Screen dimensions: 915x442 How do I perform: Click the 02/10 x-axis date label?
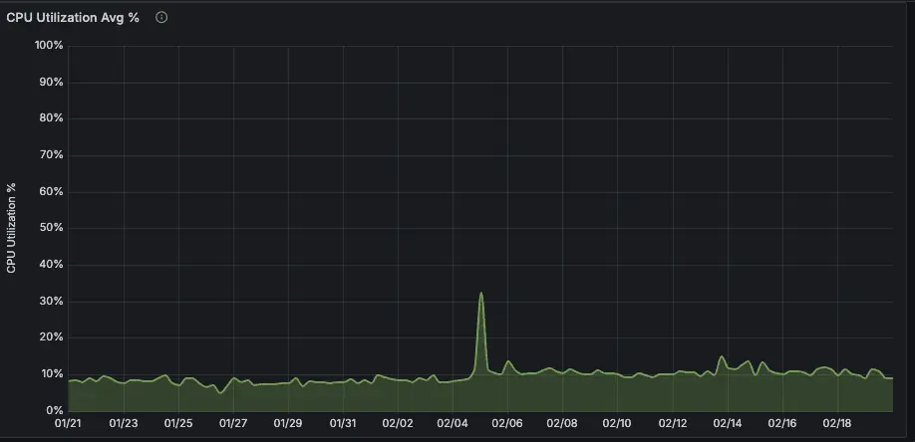pyautogui.click(x=617, y=424)
